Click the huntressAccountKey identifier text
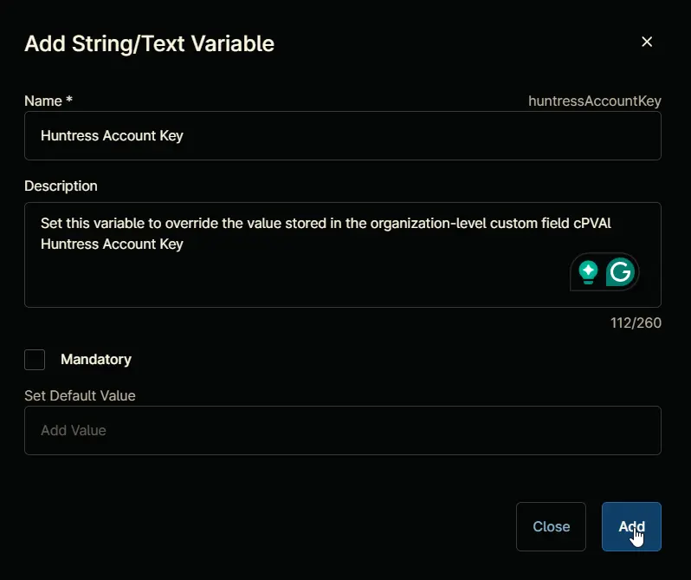The image size is (691, 580). coord(595,101)
